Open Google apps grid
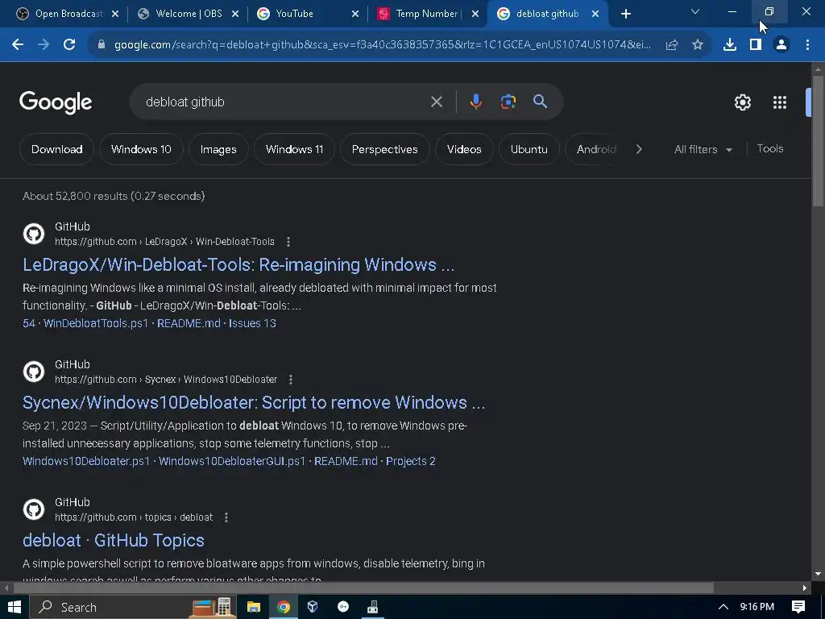Screen dimensions: 825x619 [780, 102]
